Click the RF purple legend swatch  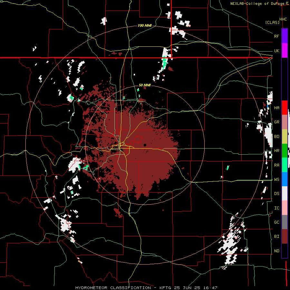point(285,36)
